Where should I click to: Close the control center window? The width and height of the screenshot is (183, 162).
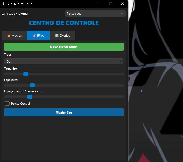click(x=123, y=4)
